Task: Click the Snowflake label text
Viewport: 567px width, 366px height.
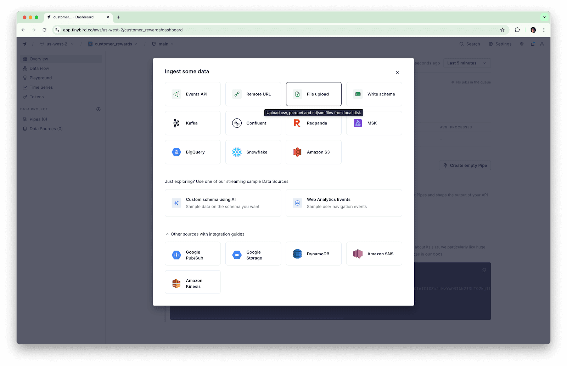Action: click(x=257, y=152)
